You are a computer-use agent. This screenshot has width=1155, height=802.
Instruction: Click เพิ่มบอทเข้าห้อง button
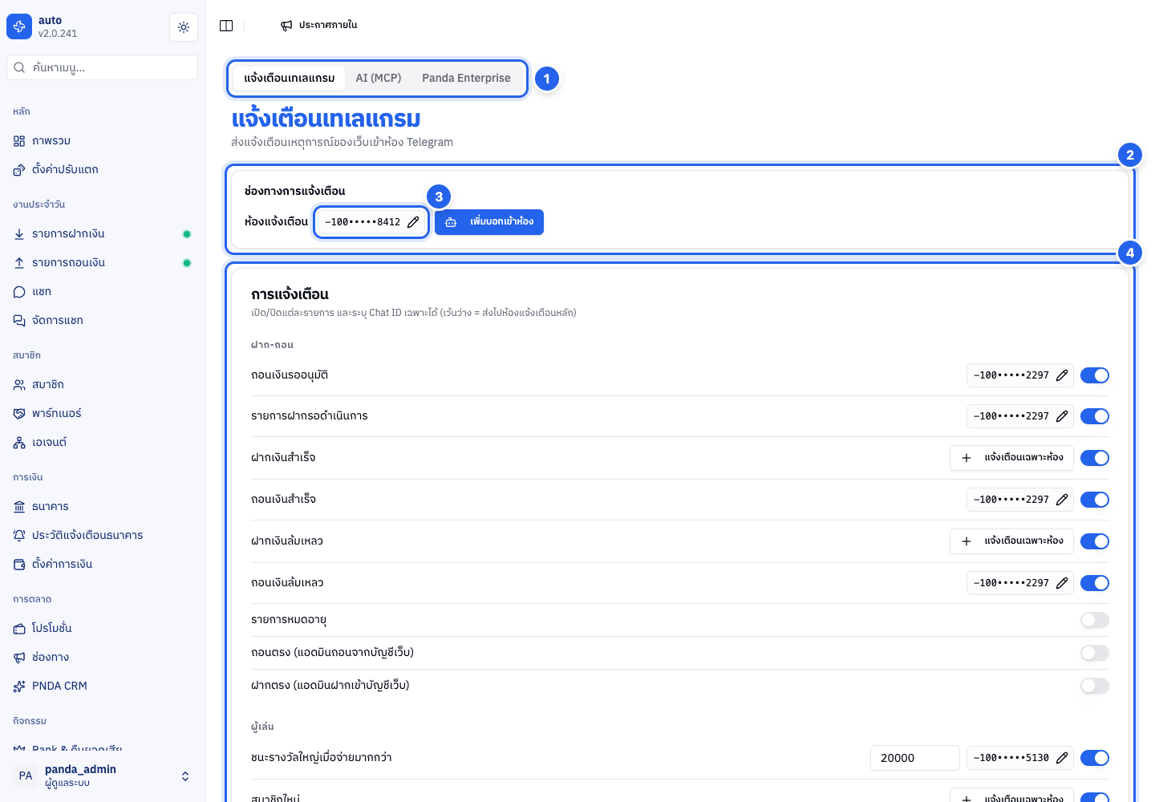(489, 222)
